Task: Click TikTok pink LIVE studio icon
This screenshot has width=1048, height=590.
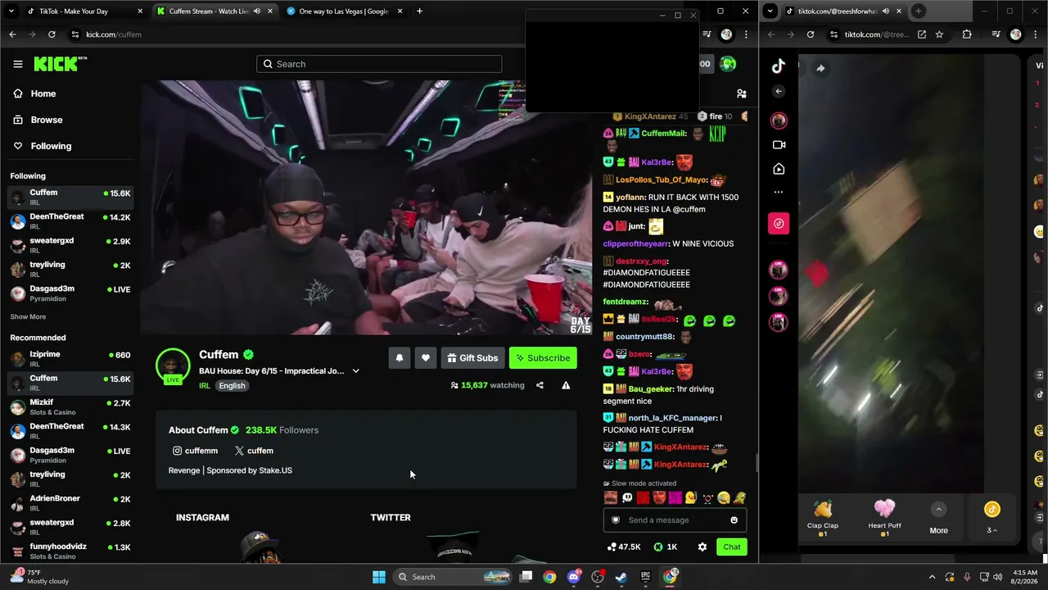Action: (779, 223)
